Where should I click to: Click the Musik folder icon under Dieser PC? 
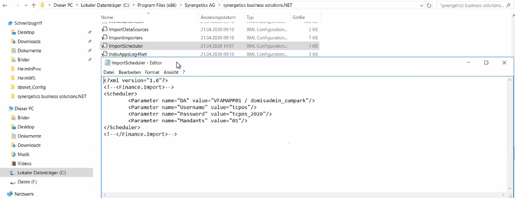coord(13,154)
